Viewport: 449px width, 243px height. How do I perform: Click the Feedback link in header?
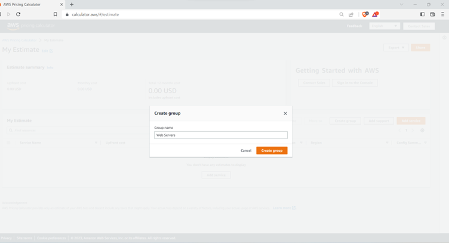[354, 26]
